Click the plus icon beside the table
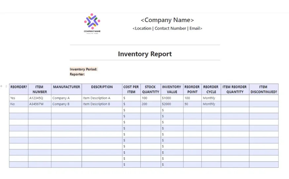Viewport: 289px width, 179px height. pos(1,86)
